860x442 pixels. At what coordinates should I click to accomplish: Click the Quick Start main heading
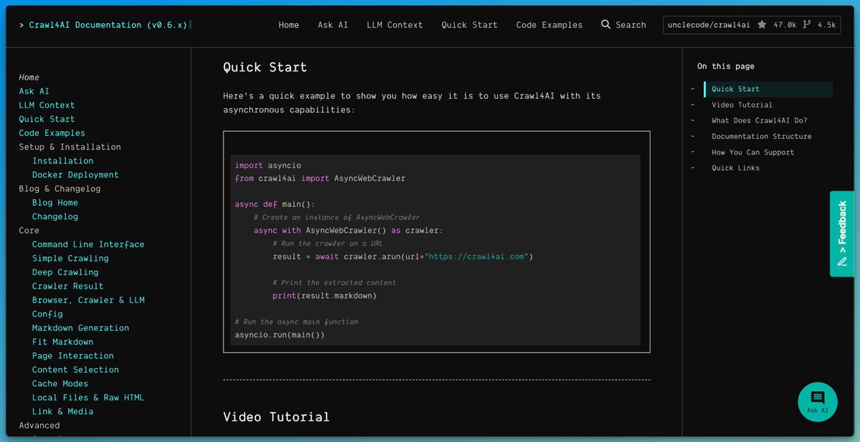265,67
